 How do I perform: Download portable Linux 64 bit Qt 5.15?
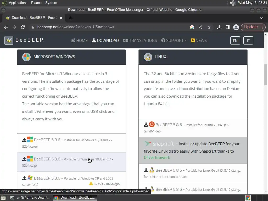click(x=193, y=173)
